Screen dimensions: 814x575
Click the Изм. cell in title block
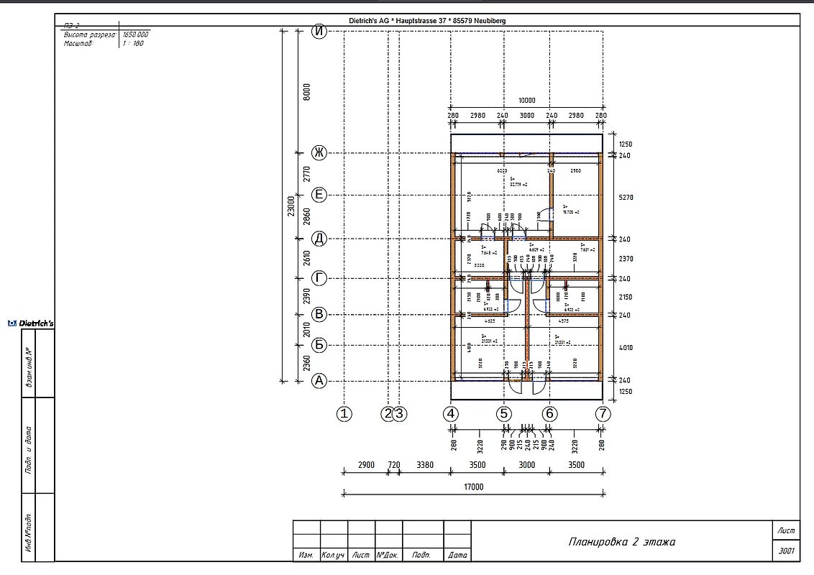pos(306,555)
